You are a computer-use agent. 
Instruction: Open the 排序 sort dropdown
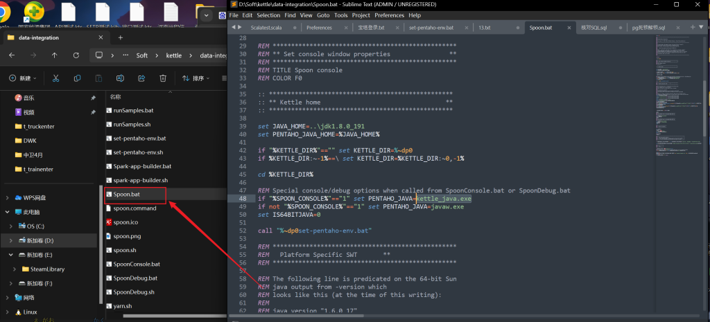pos(197,78)
